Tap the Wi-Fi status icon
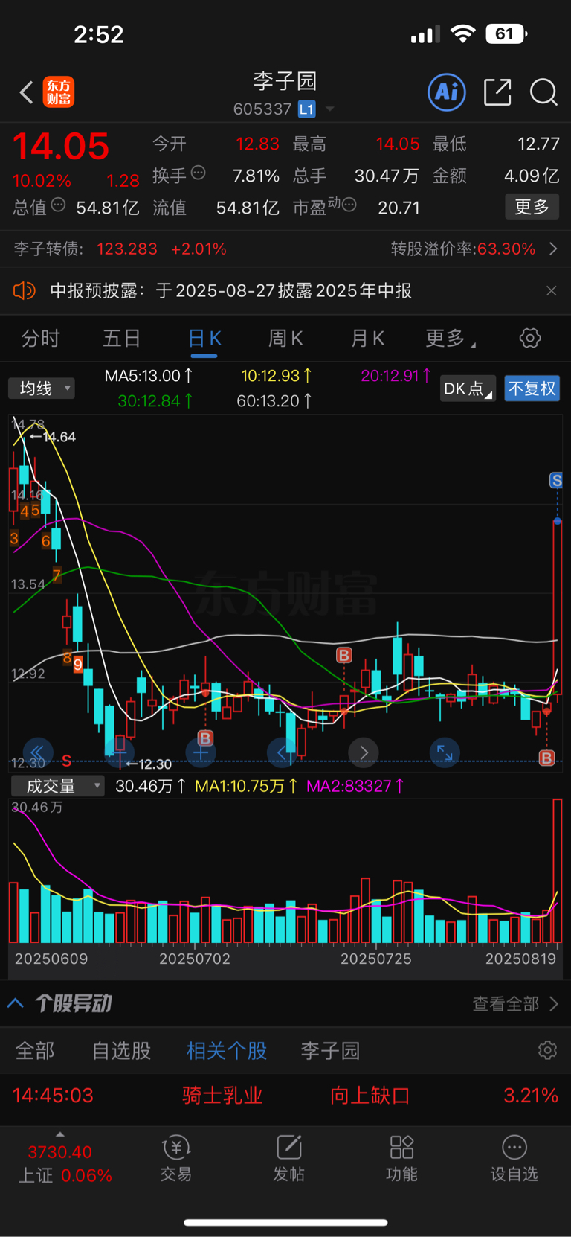The height and width of the screenshot is (1237, 571). (x=463, y=34)
